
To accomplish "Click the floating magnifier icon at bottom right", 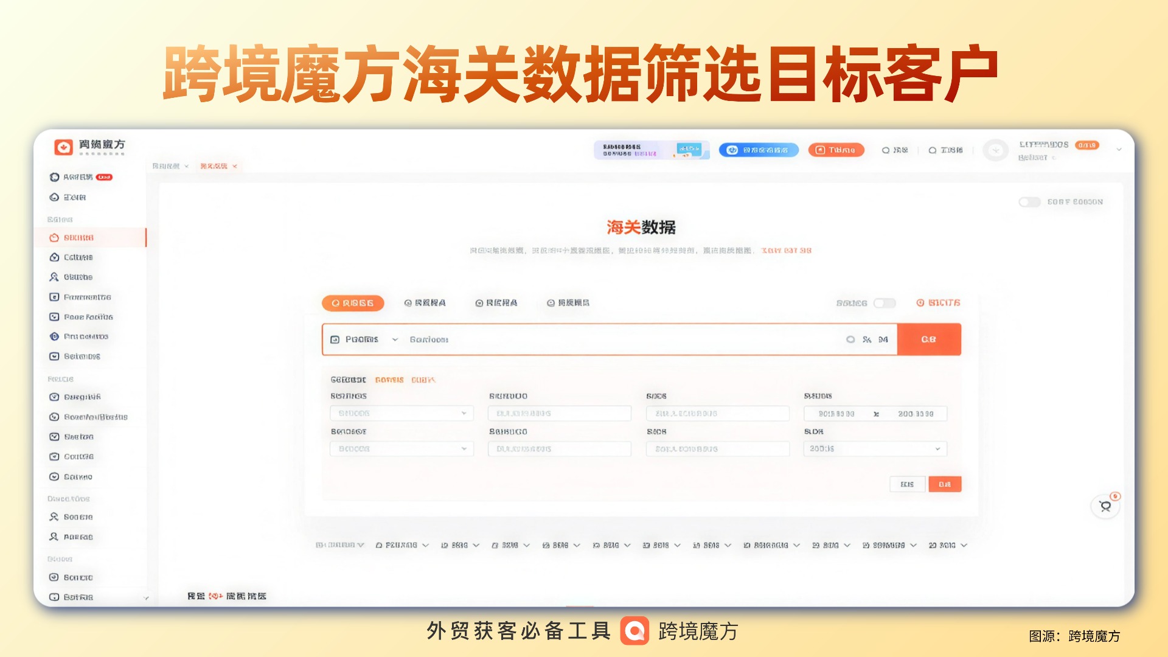I will [x=1105, y=506].
